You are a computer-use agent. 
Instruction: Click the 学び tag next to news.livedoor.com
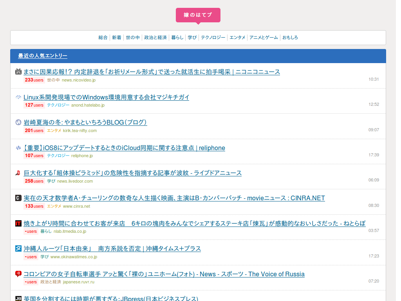(x=51, y=181)
